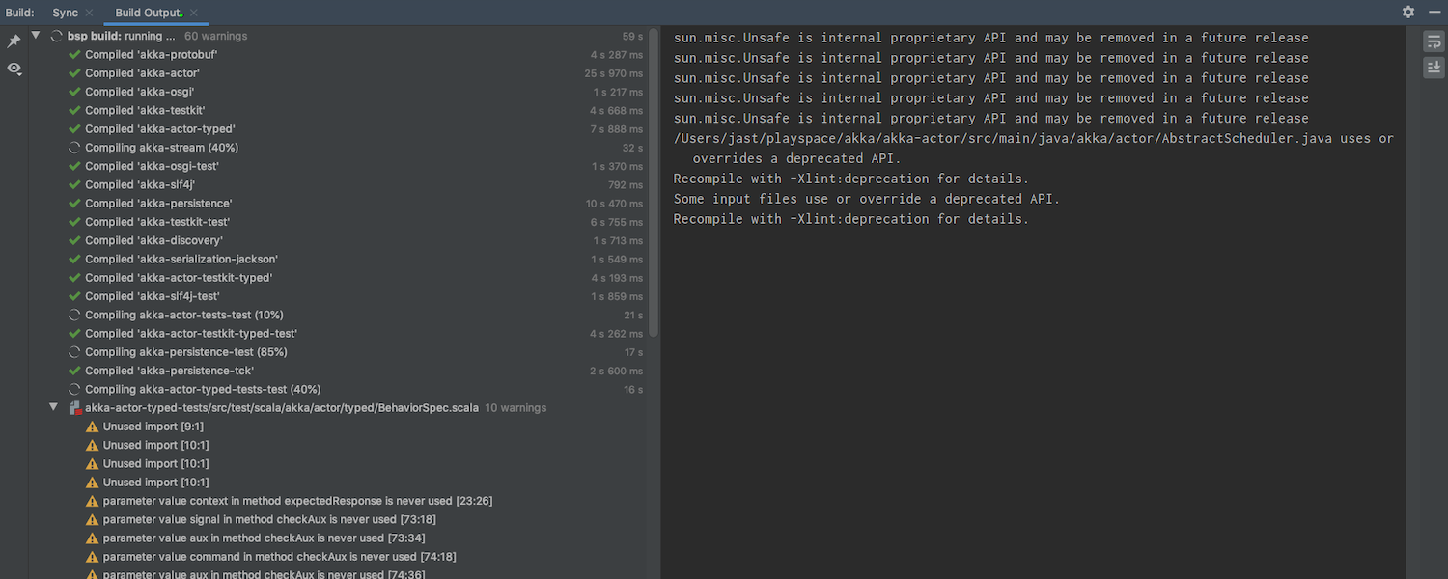This screenshot has height=579, width=1448.
Task: Click spinner icon beside akka-actor-tests-test
Action: coord(74,315)
